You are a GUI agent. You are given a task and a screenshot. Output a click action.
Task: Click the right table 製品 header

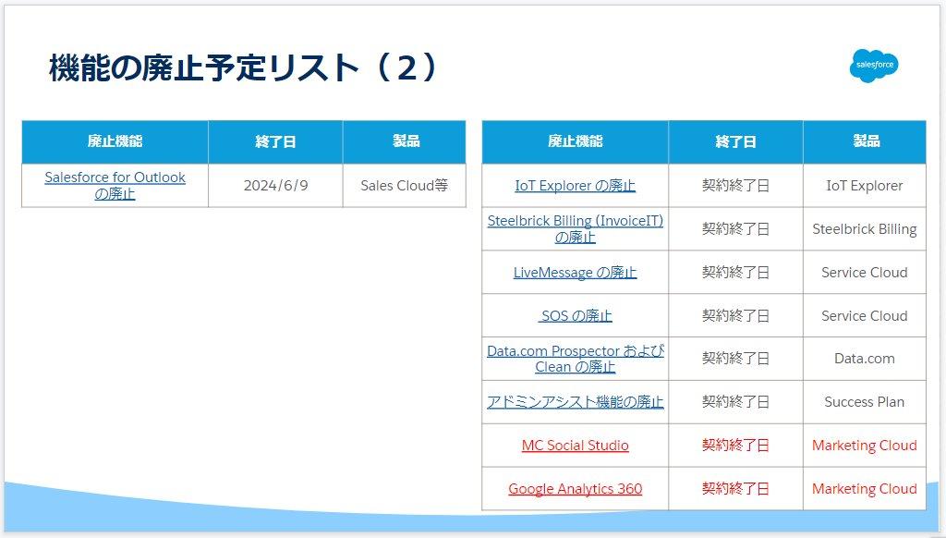pyautogui.click(x=865, y=142)
